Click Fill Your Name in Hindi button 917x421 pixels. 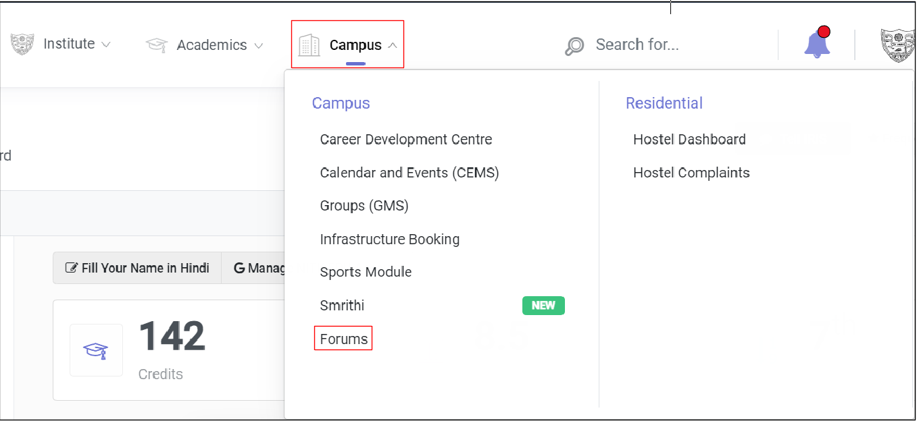(137, 268)
